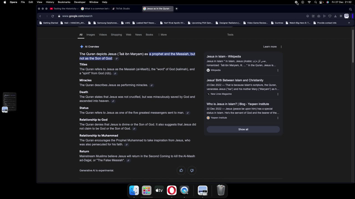Viewport: 355px width, 199px height.
Task: Select the Shopping search filter
Action: 116,35
